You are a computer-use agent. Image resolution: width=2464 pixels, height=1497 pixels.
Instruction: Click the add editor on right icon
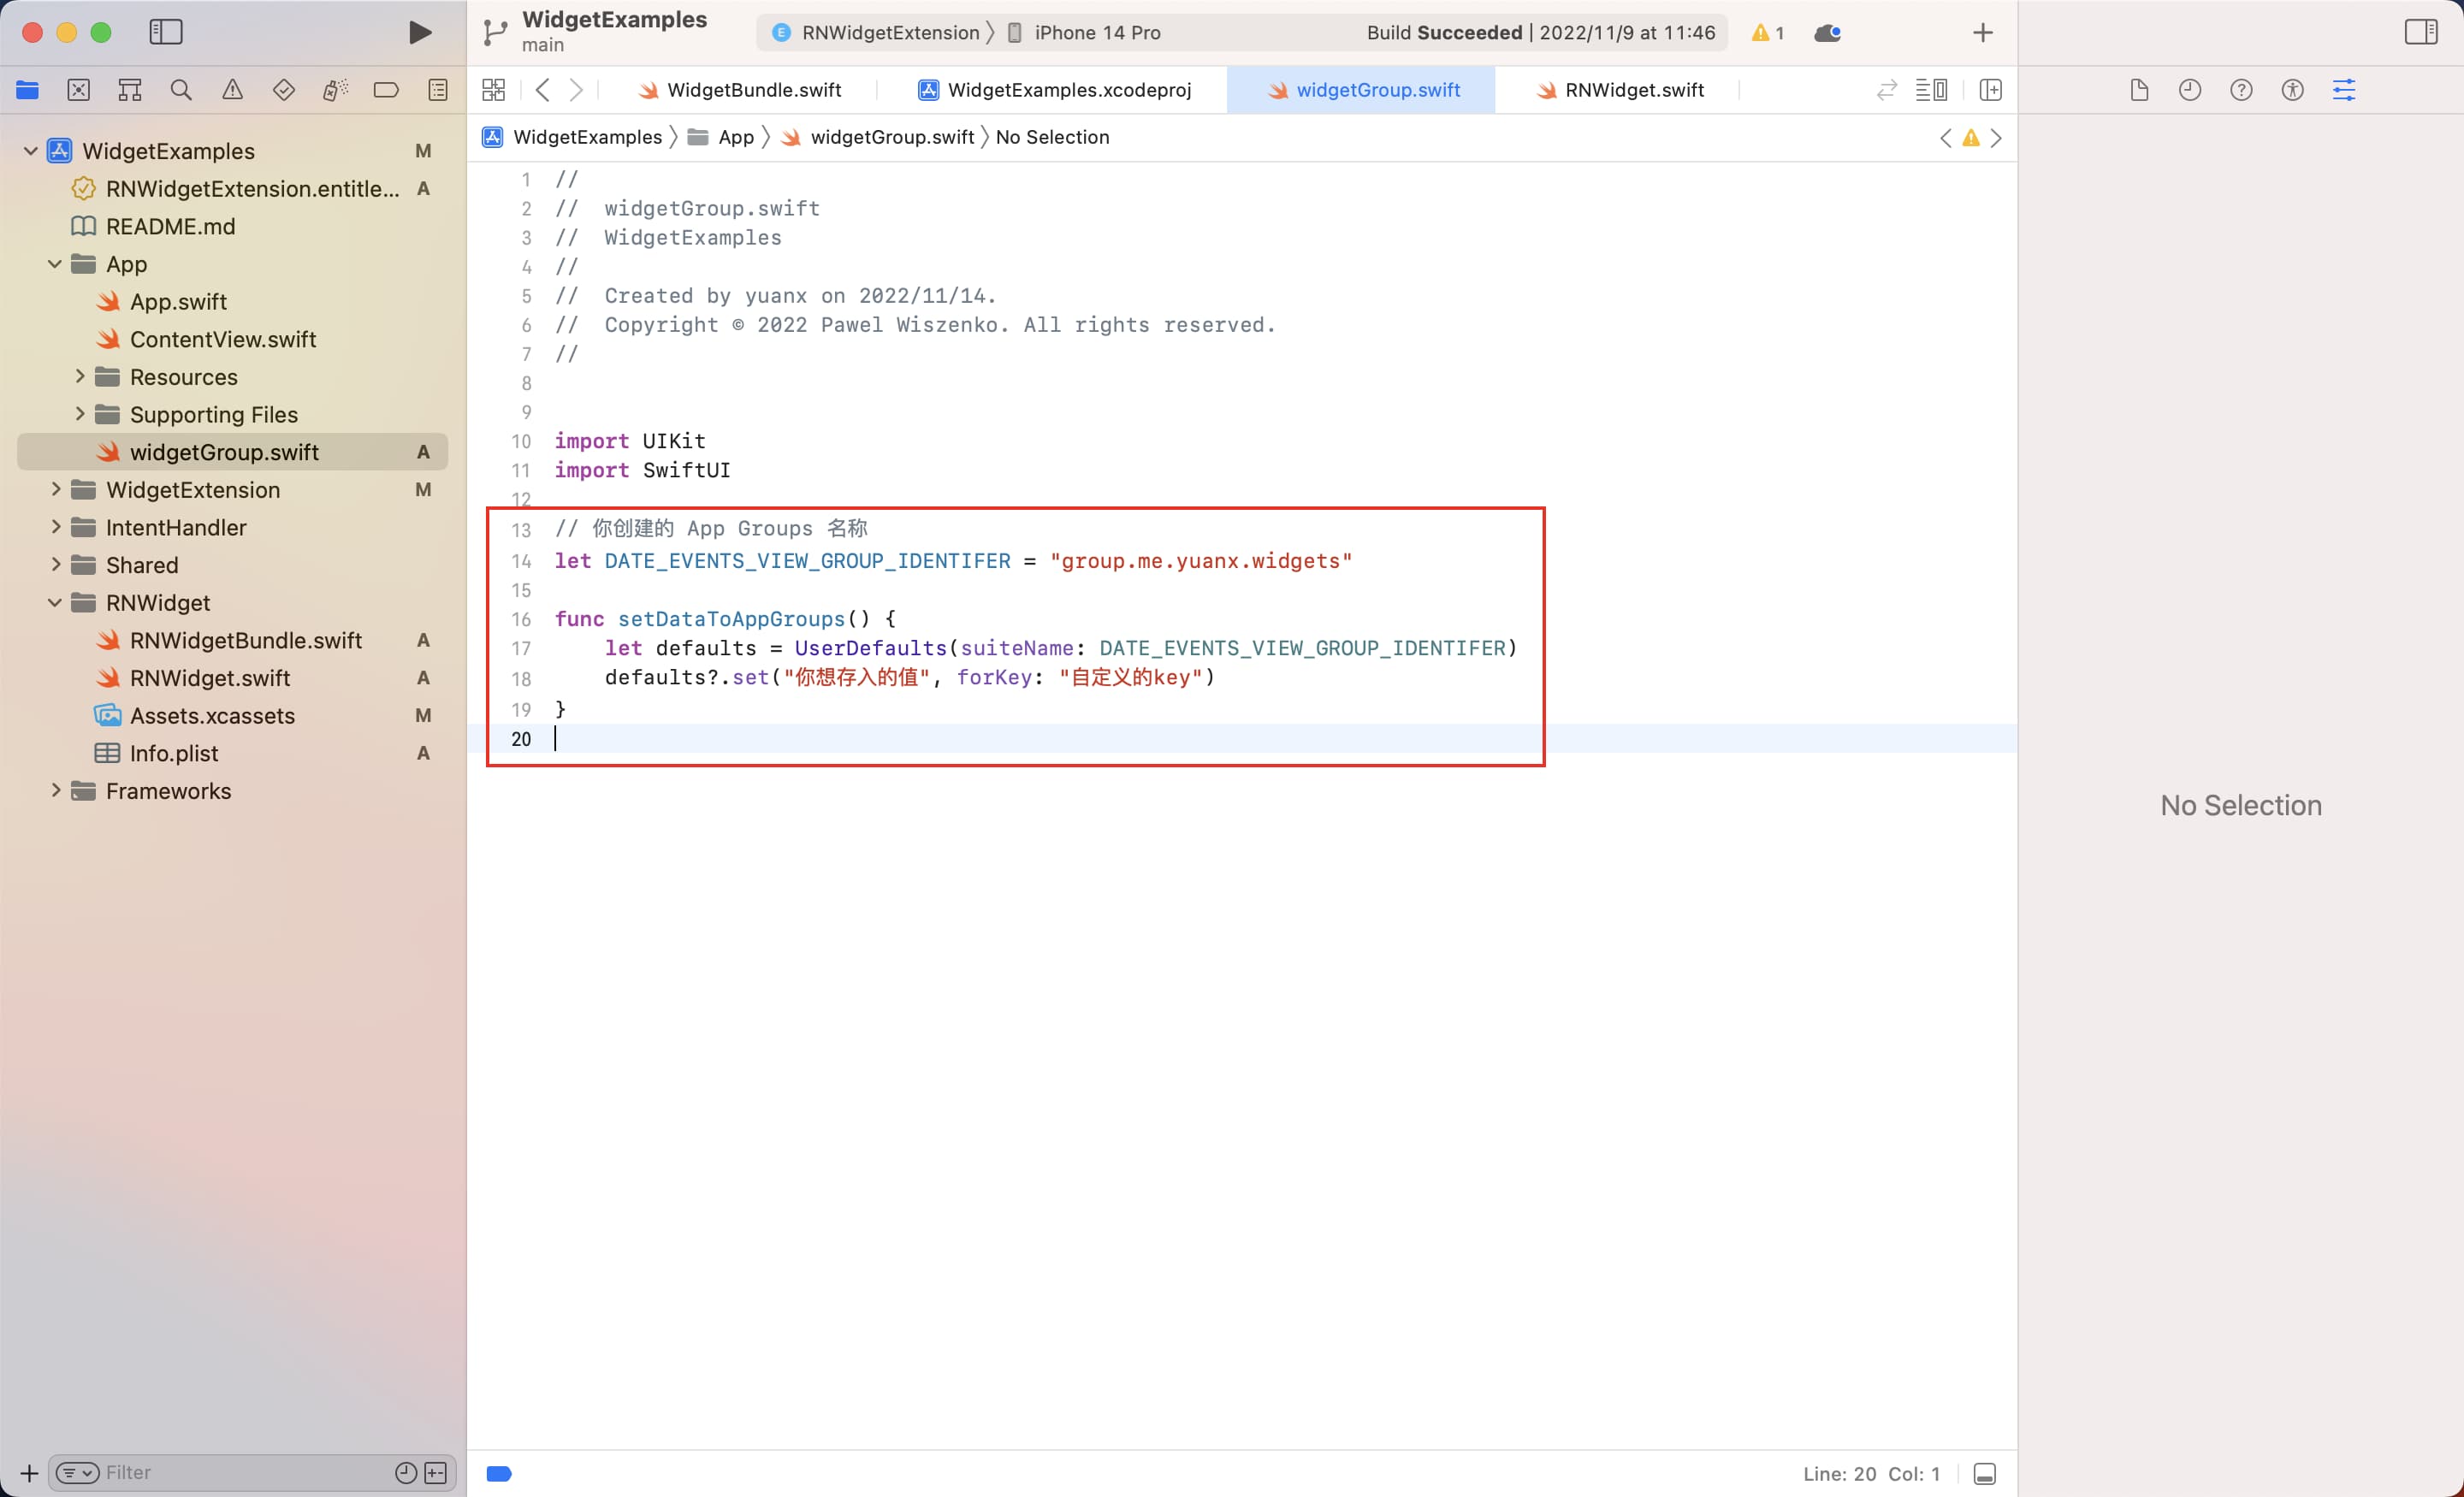1990,90
